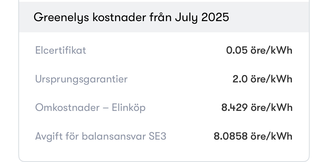Viewport: 328px width, 162px height.
Task: Select the Avgift för balansansvar SE3 label
Action: click(100, 136)
